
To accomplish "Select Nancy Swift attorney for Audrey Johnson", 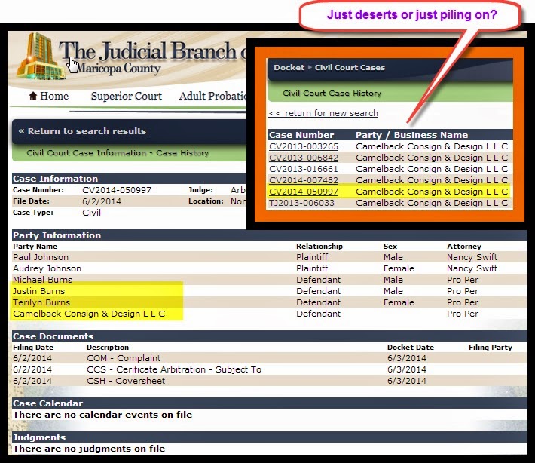I will 472,268.
